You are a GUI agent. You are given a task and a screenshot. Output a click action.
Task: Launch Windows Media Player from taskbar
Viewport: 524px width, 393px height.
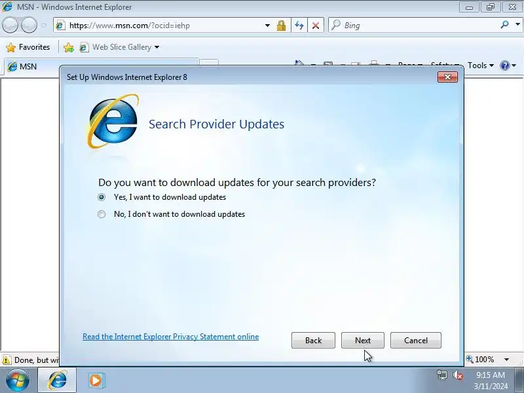pyautogui.click(x=96, y=381)
